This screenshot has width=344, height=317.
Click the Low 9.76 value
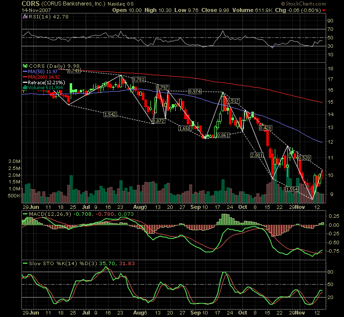pos(187,10)
